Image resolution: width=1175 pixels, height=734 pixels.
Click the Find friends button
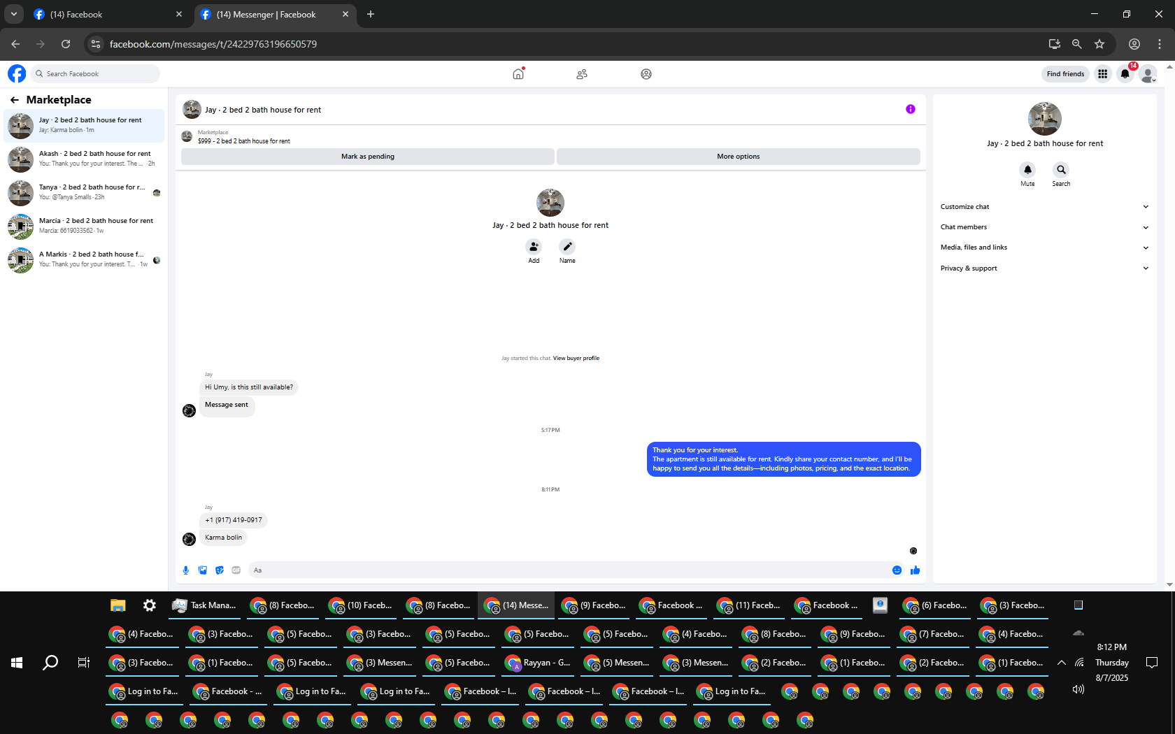coord(1065,74)
